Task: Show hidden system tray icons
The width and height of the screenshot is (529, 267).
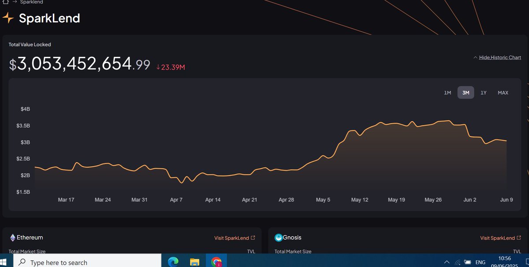Action: (447, 262)
